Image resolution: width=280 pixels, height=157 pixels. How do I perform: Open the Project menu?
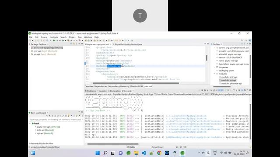(x=72, y=37)
